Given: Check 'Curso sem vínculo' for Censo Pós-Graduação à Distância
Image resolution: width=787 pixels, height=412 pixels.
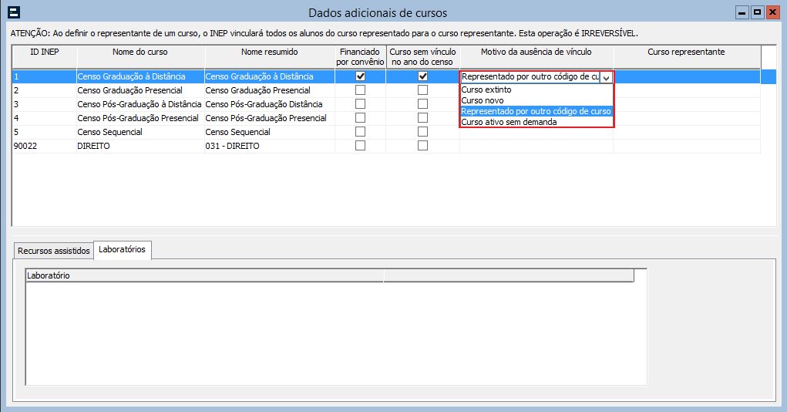Looking at the screenshot, I should click(422, 104).
